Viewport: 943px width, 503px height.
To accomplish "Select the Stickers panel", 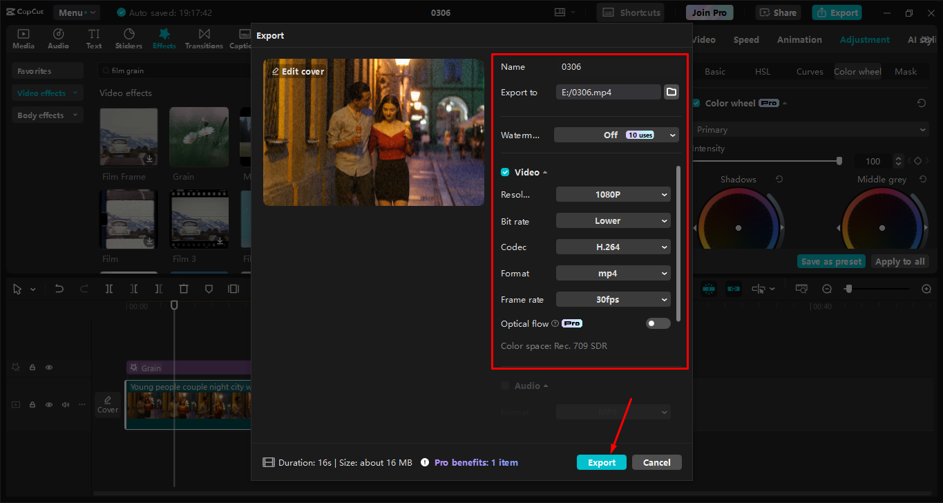I will click(x=128, y=38).
